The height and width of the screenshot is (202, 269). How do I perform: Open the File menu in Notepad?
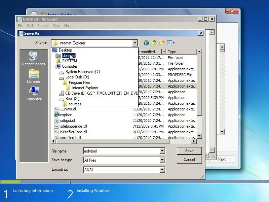21,26
